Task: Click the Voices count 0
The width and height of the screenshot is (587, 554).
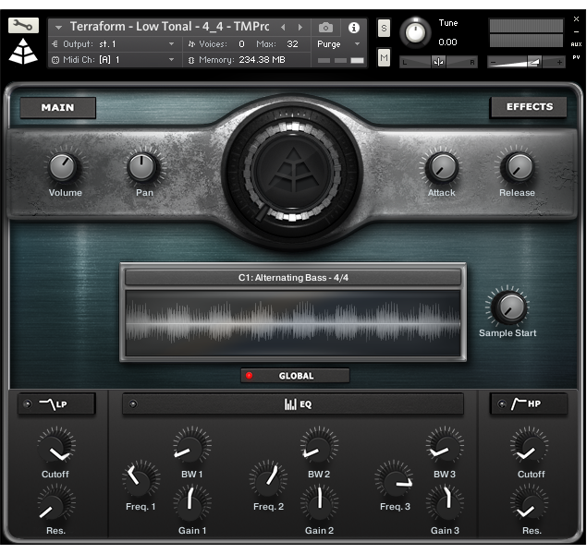Action: pos(242,44)
